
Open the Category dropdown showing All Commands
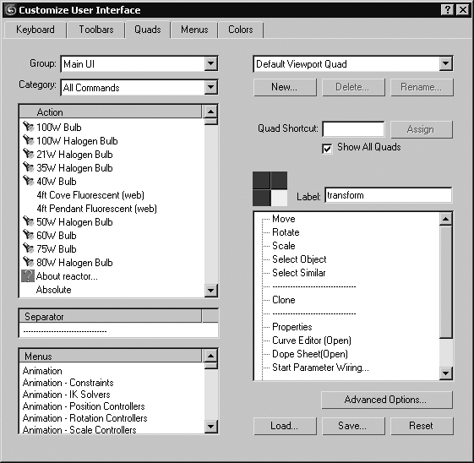[x=210, y=87]
